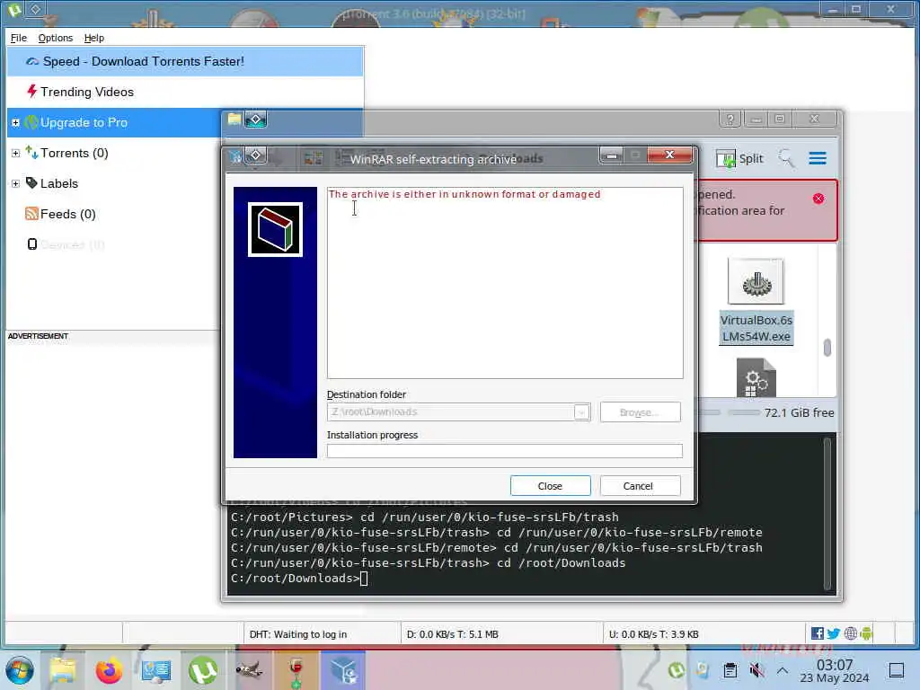Select the gear document file icon
This screenshot has height=690, width=920.
pyautogui.click(x=756, y=377)
